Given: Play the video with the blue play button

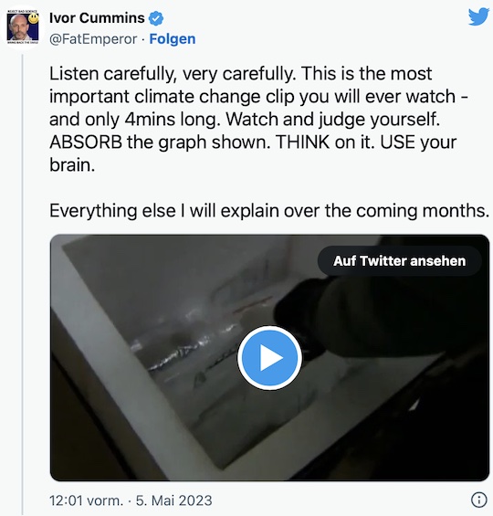Looking at the screenshot, I should [269, 358].
